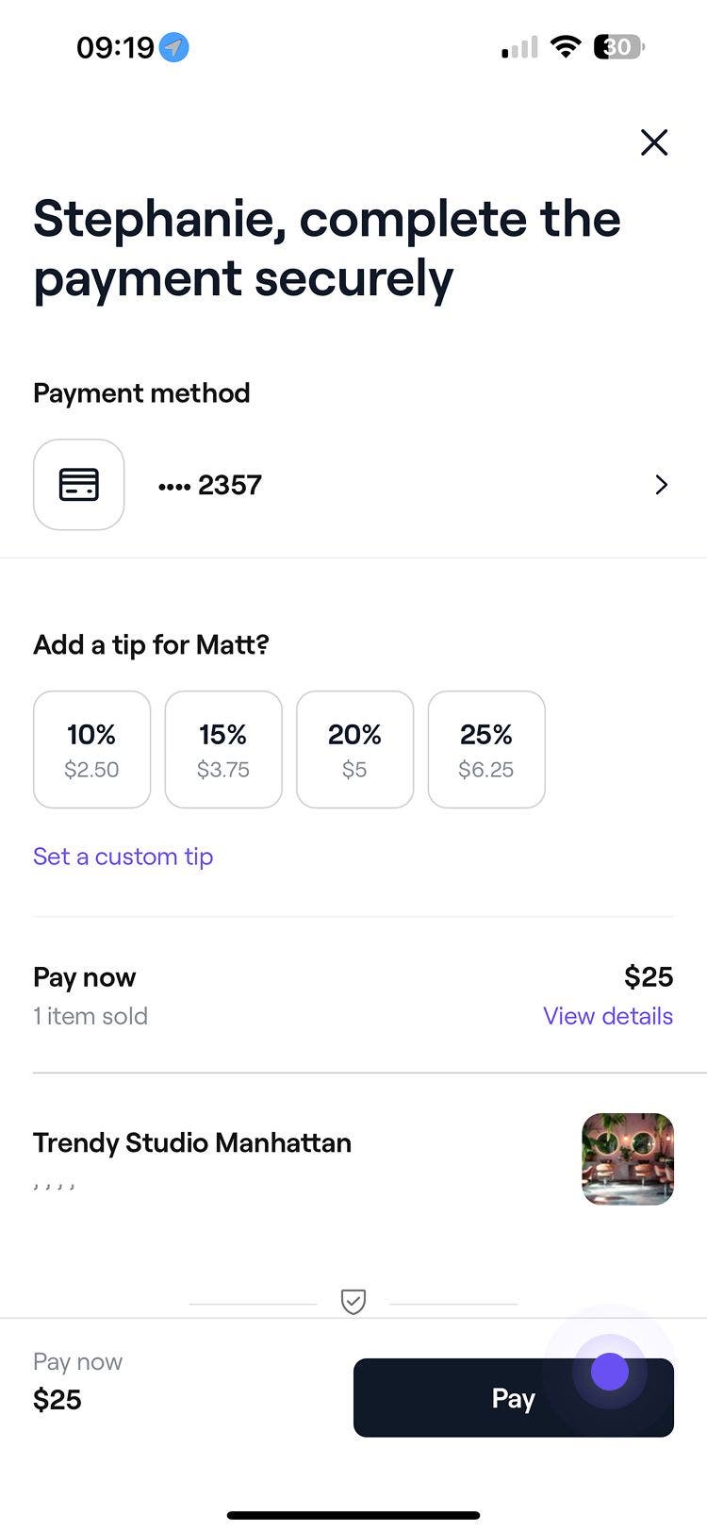
Task: Close the payment screen with X
Action: point(653,142)
